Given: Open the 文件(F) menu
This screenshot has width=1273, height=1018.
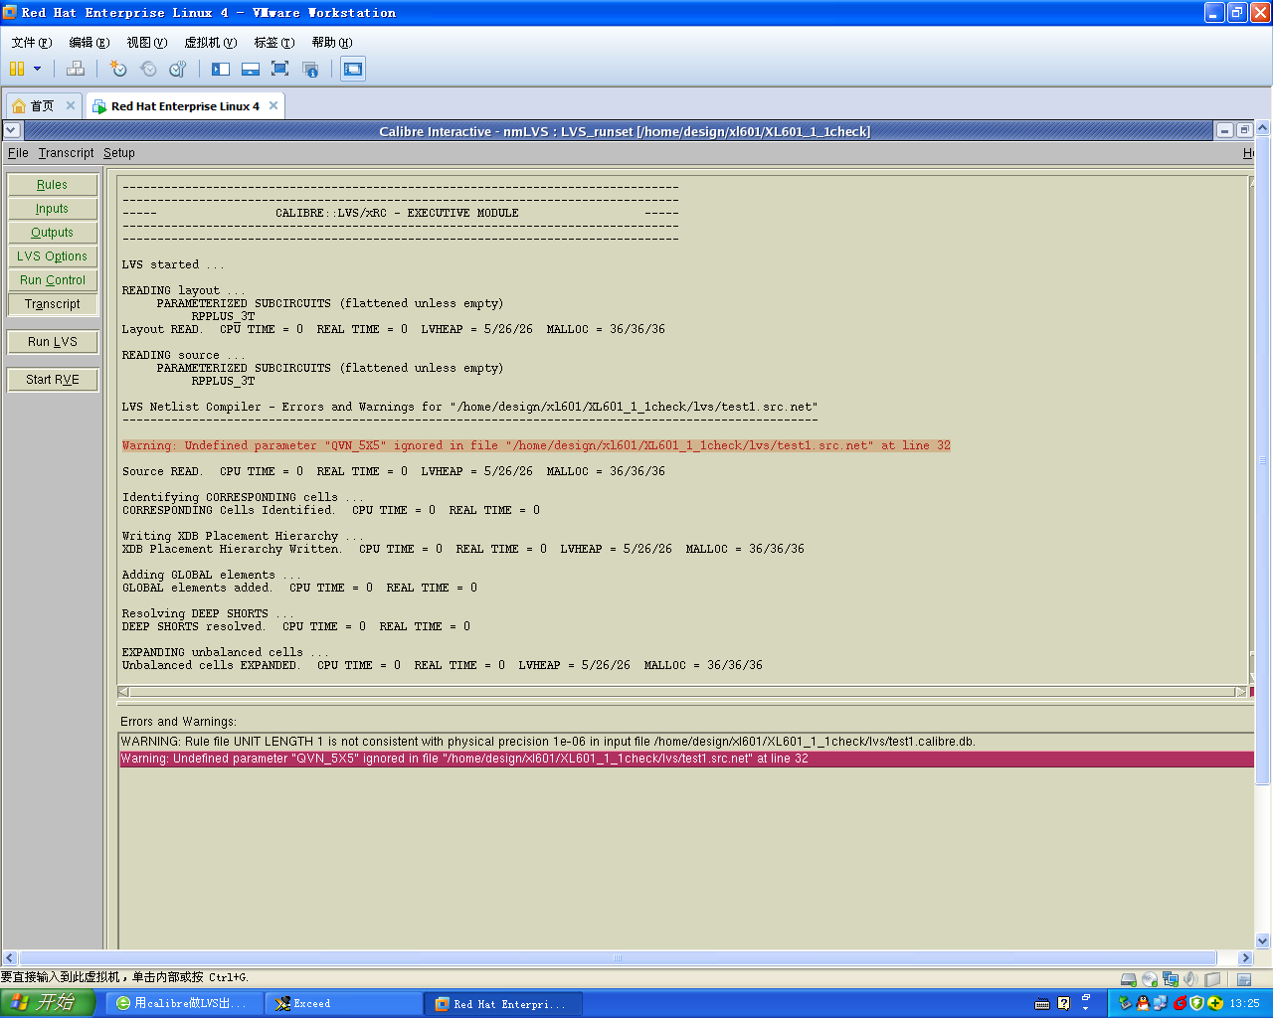Looking at the screenshot, I should coord(31,43).
